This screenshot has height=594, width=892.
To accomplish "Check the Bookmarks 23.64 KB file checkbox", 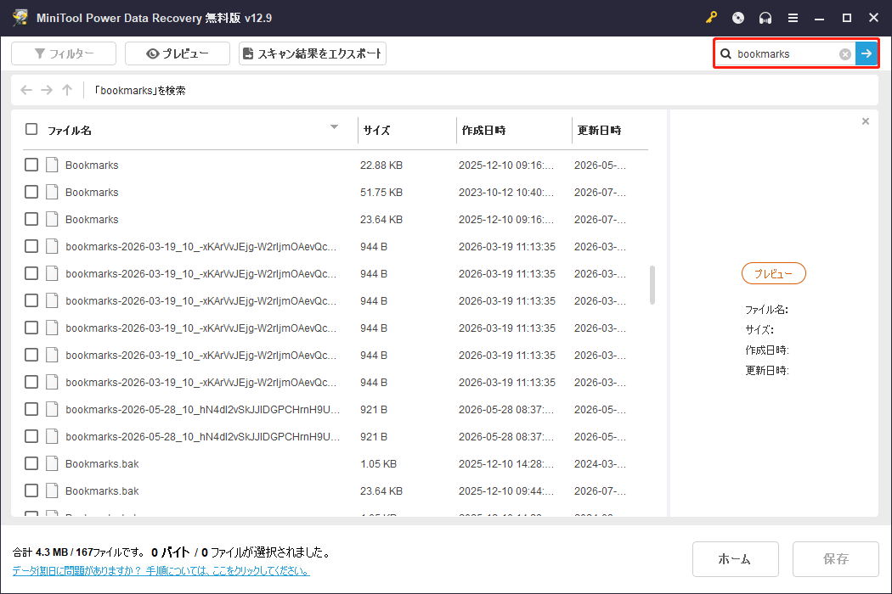I will pyautogui.click(x=31, y=220).
